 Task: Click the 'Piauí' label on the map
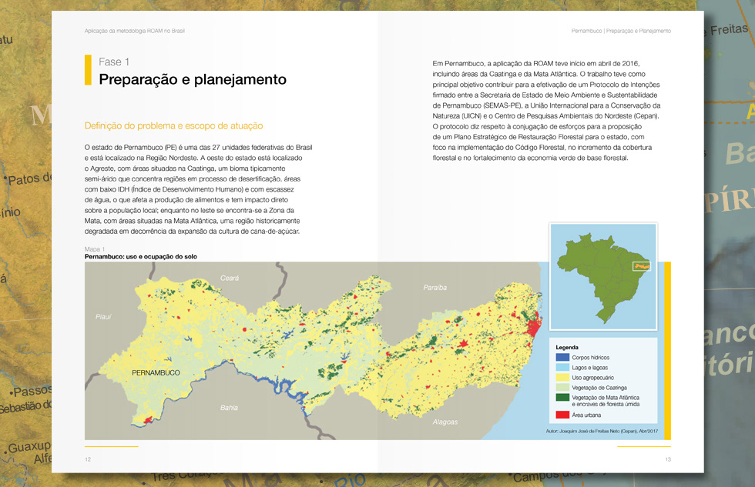(x=103, y=317)
